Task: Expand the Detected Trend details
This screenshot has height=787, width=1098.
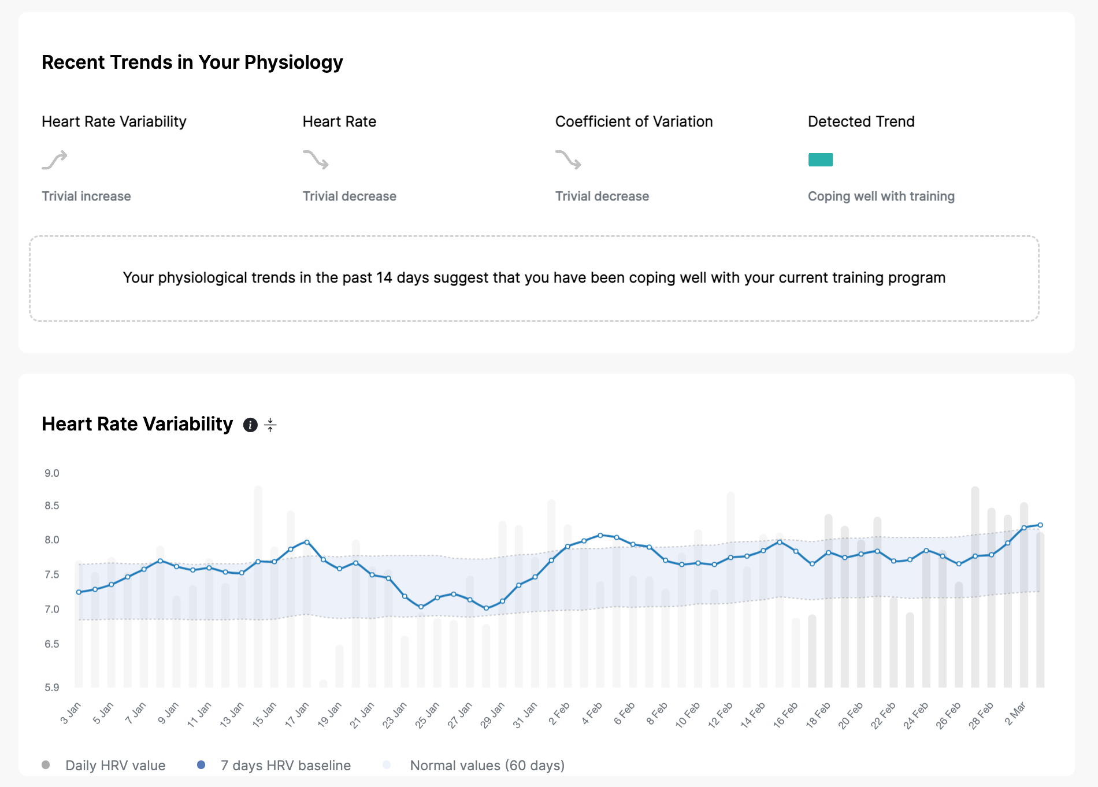Action: pyautogui.click(x=861, y=121)
